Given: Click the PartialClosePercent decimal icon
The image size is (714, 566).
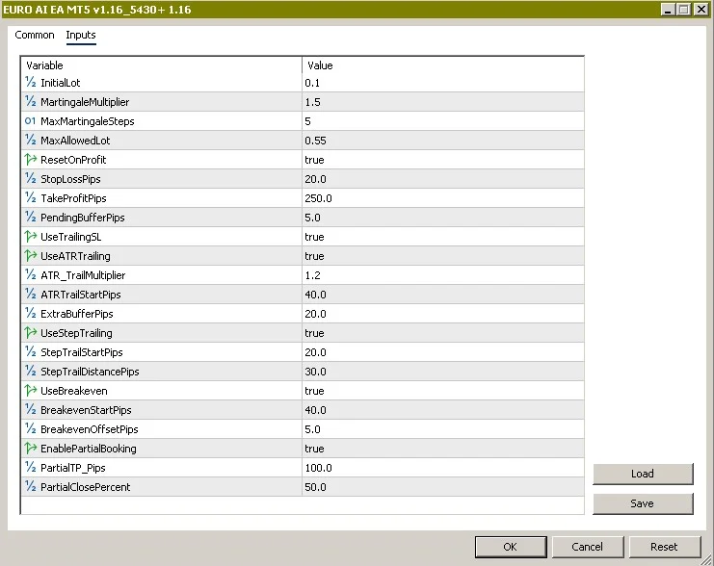Looking at the screenshot, I should click(31, 487).
